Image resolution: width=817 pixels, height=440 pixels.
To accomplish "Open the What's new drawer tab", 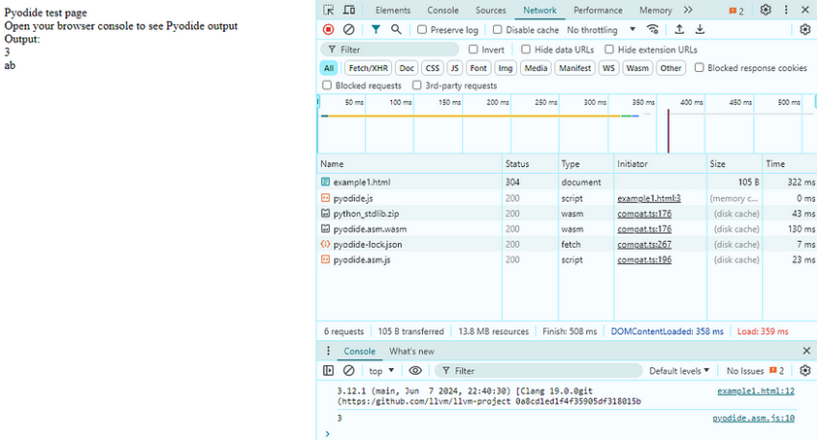I will click(411, 351).
